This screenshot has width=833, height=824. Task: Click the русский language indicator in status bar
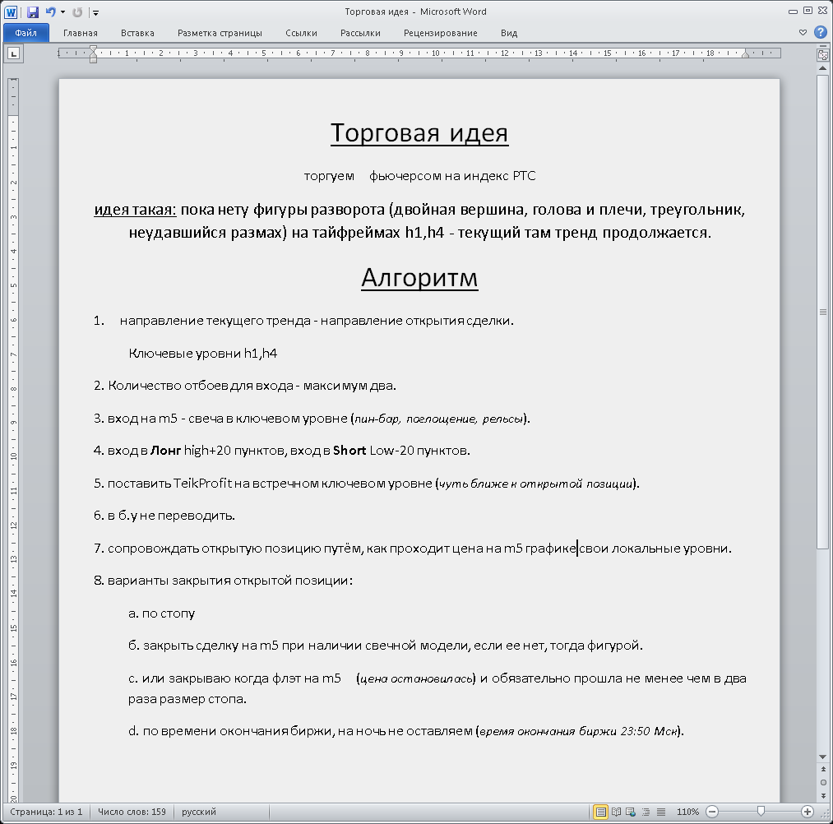pos(199,812)
